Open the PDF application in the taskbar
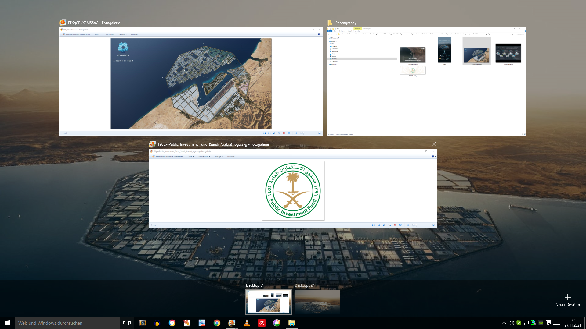 pos(202,323)
